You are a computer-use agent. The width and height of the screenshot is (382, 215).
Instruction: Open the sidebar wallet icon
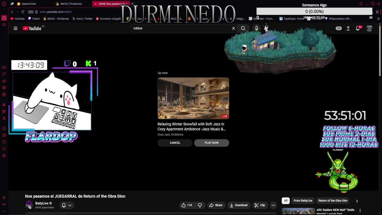[4, 135]
